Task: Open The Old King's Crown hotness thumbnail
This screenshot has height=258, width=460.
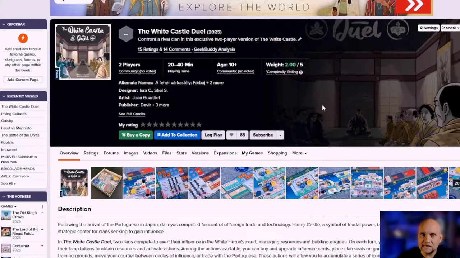Action: (x=6, y=215)
